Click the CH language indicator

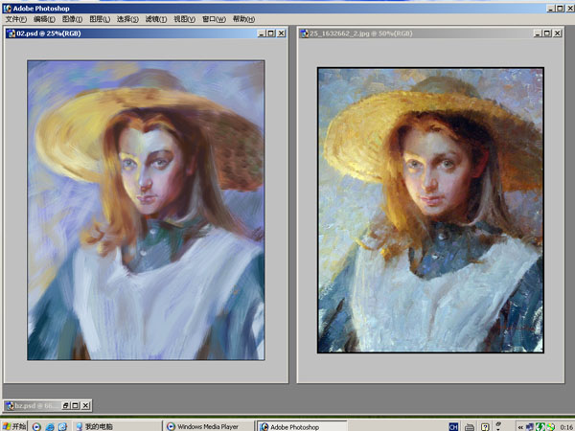click(453, 426)
